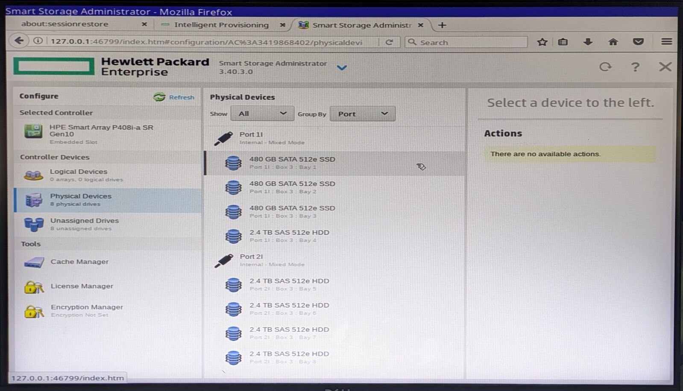683x391 pixels.
Task: Select the HPE Smart Array P408i-a controller icon
Action: [x=33, y=131]
